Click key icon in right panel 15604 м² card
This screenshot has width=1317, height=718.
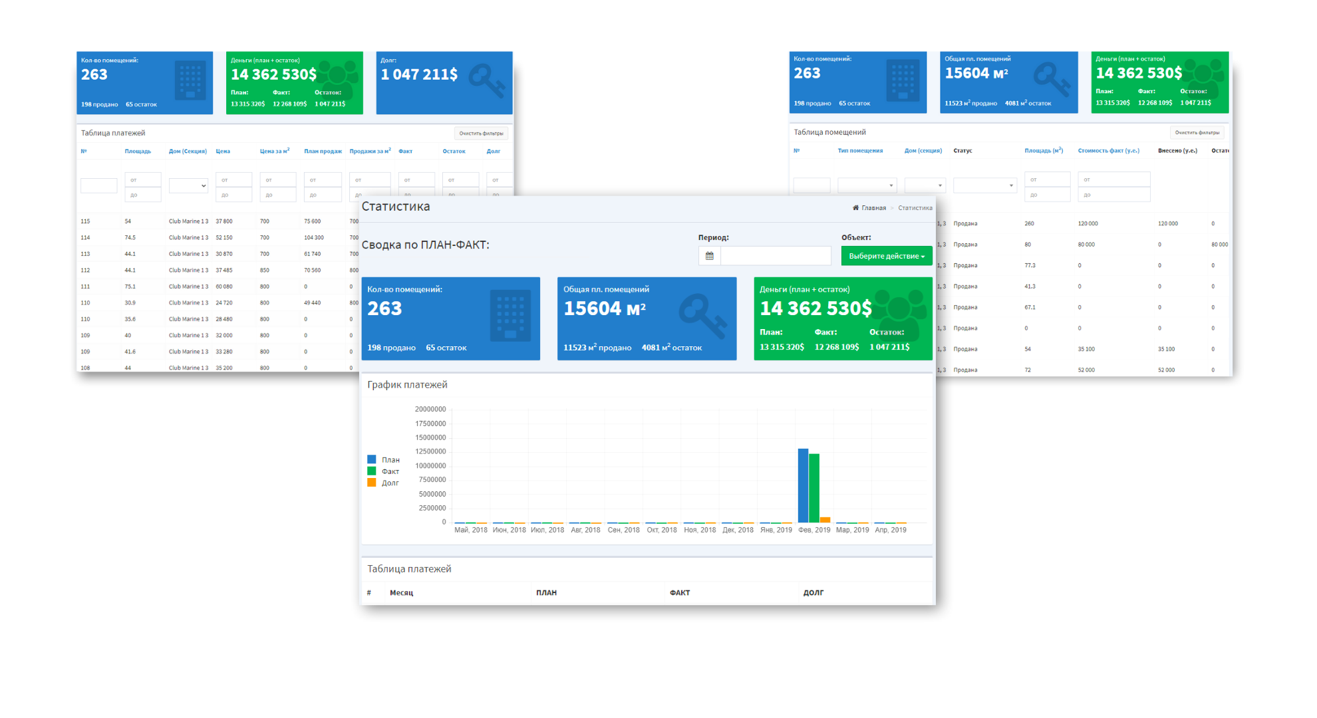click(x=1052, y=79)
